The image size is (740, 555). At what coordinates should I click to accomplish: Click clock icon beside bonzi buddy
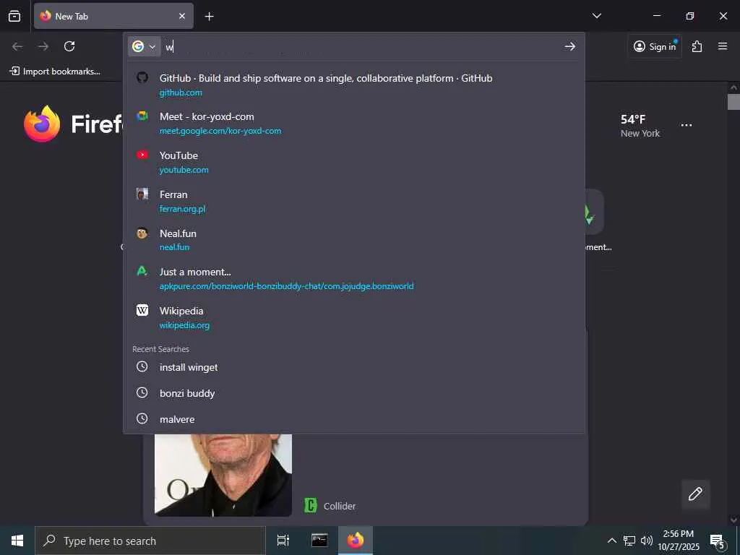tap(142, 392)
